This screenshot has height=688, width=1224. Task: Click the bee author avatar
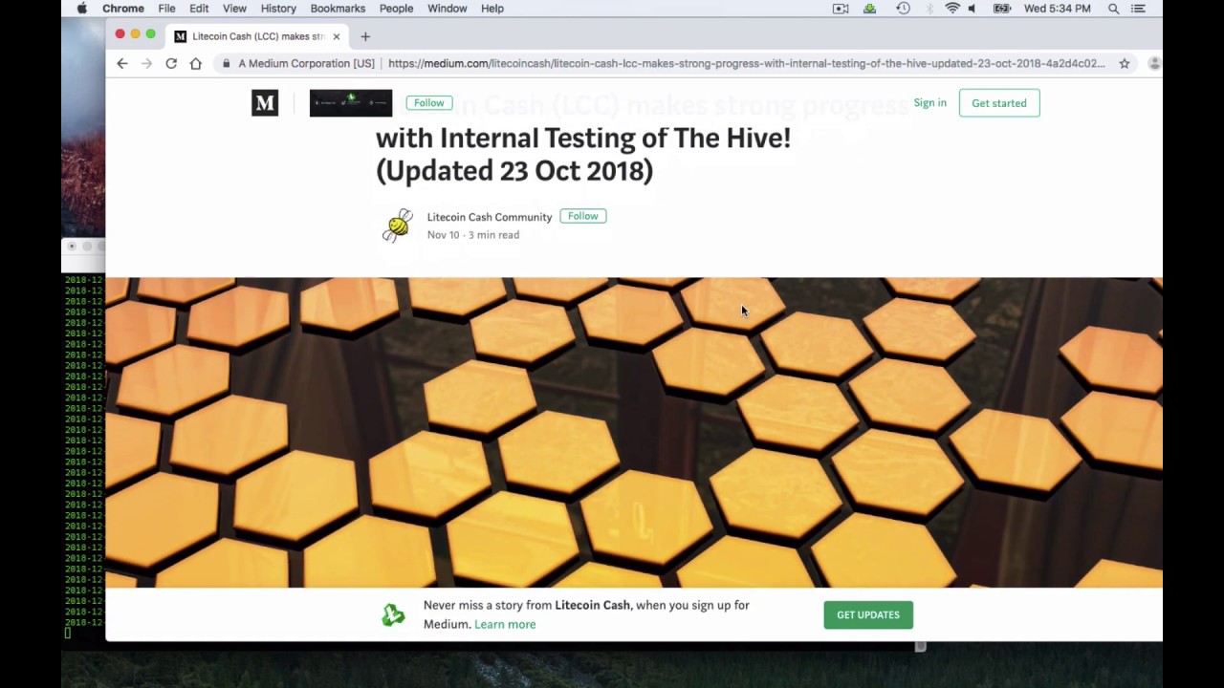[x=398, y=226]
